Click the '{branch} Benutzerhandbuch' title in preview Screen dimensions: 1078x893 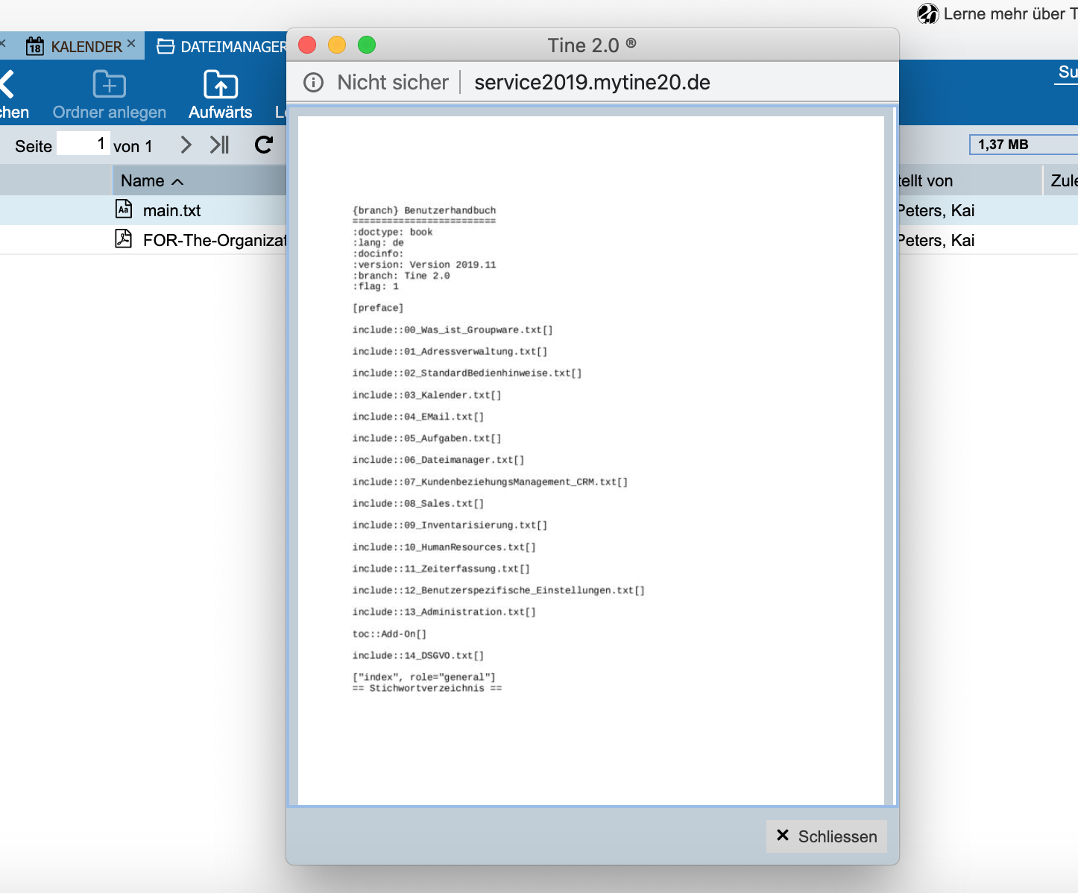click(x=424, y=210)
